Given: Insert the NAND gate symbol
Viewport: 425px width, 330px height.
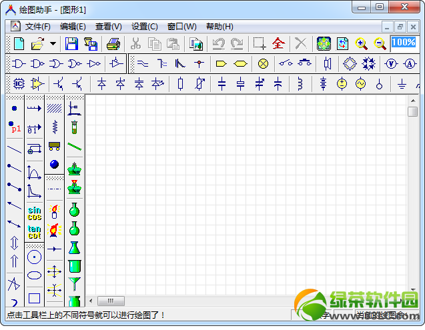Looking at the screenshot, I should 37,64.
